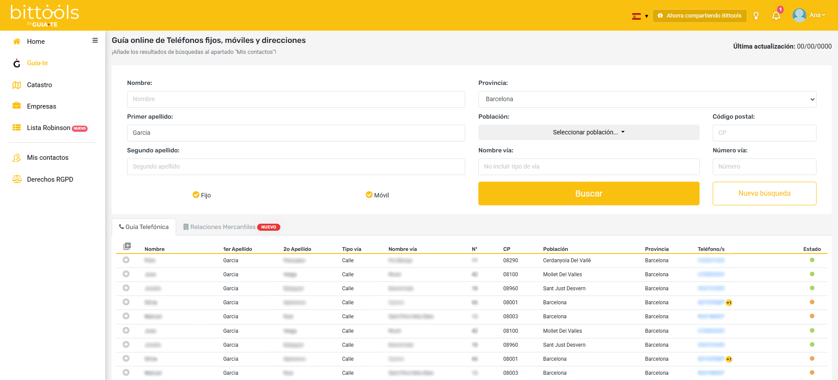The image size is (838, 380).
Task: Click +1 badge in second 08001 row
Action: [729, 359]
